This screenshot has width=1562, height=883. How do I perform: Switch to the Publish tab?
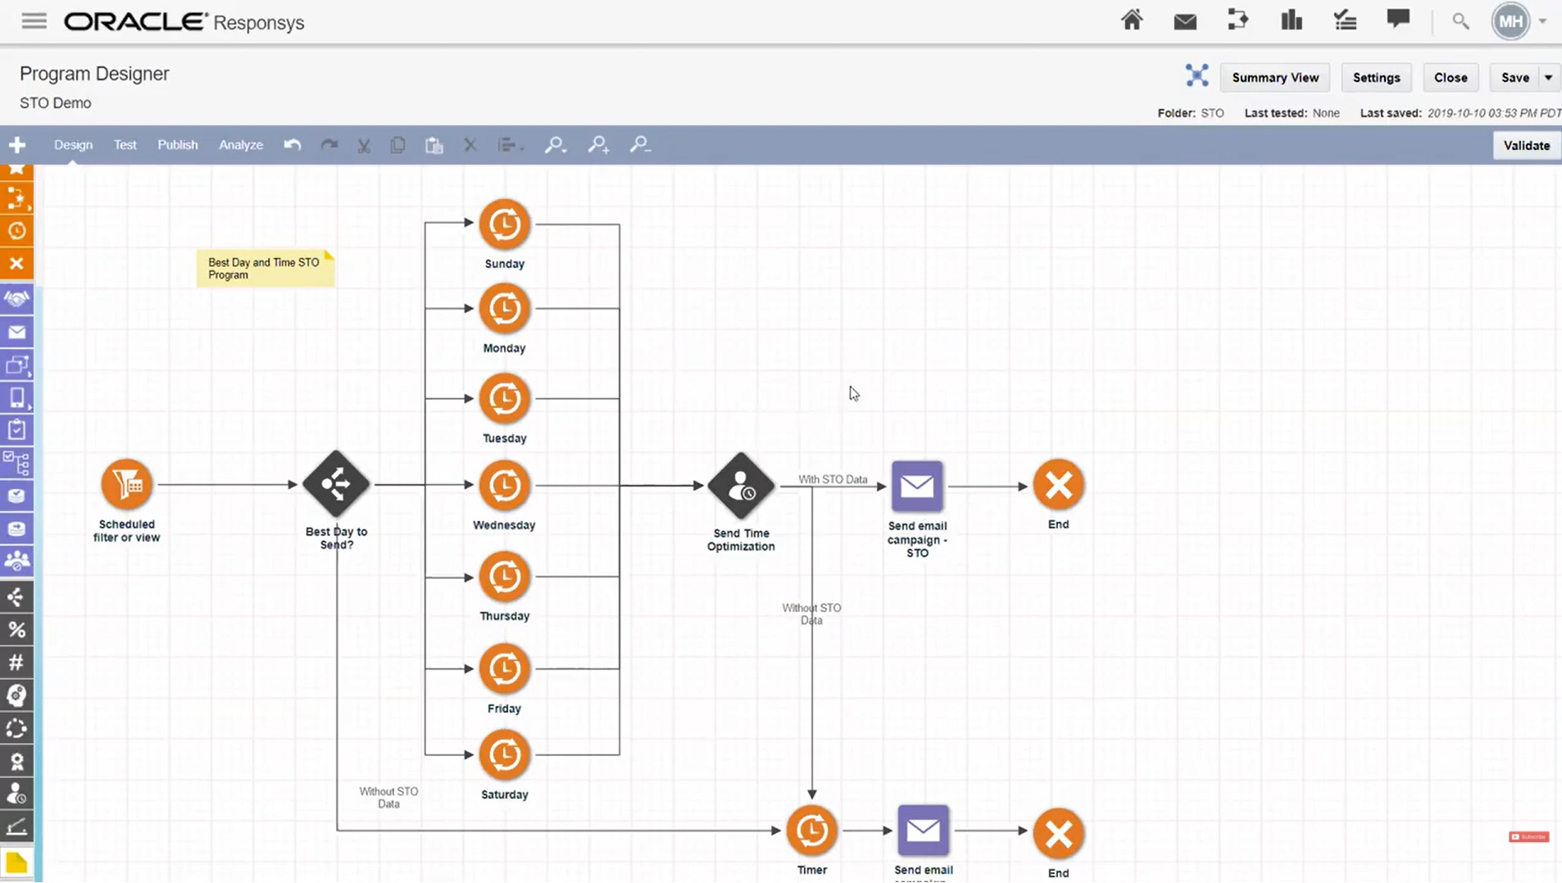click(178, 145)
